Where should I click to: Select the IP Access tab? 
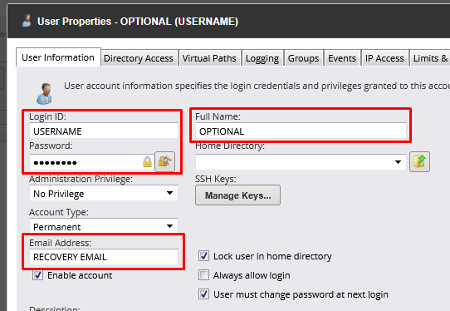click(384, 58)
